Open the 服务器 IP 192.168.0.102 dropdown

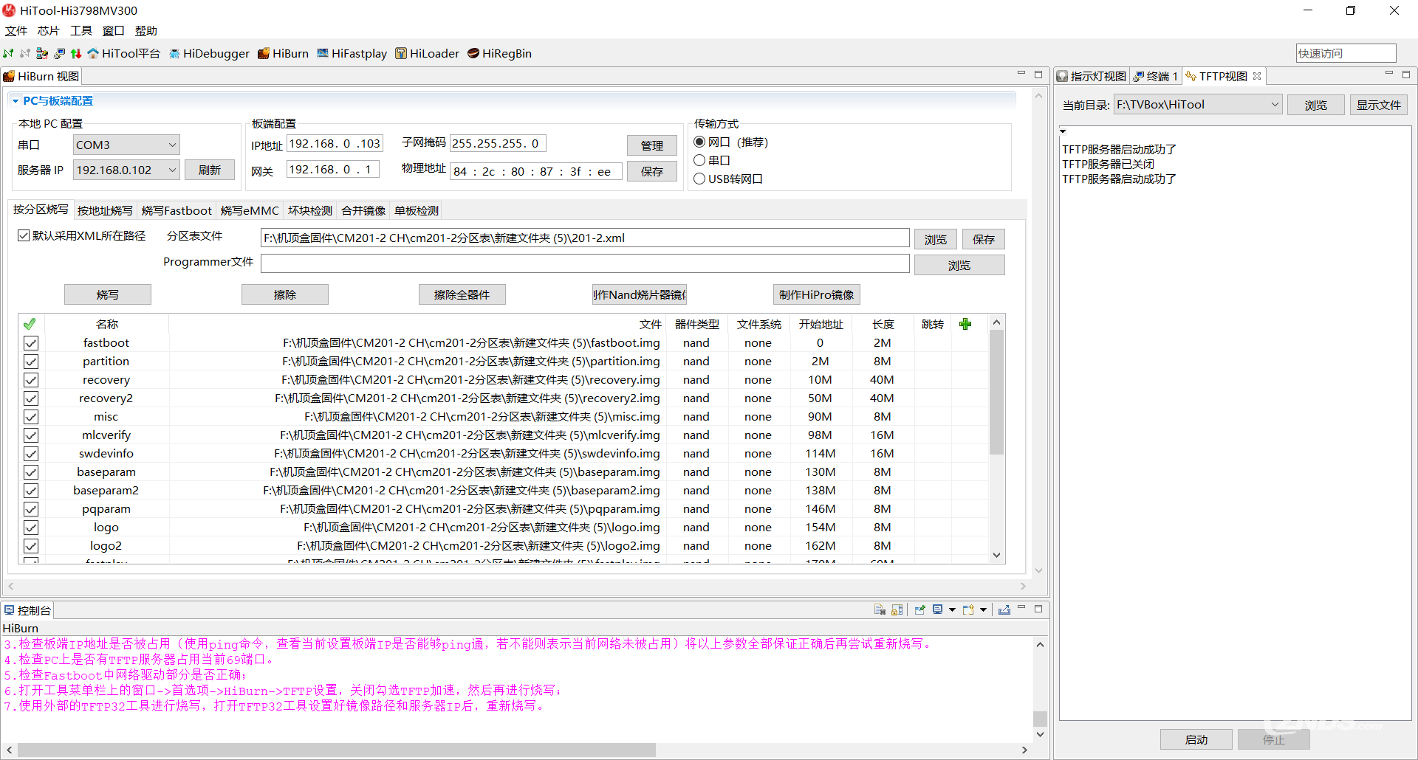126,170
